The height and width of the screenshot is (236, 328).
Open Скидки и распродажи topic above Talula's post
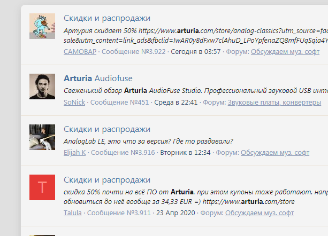pyautogui.click(x=106, y=180)
